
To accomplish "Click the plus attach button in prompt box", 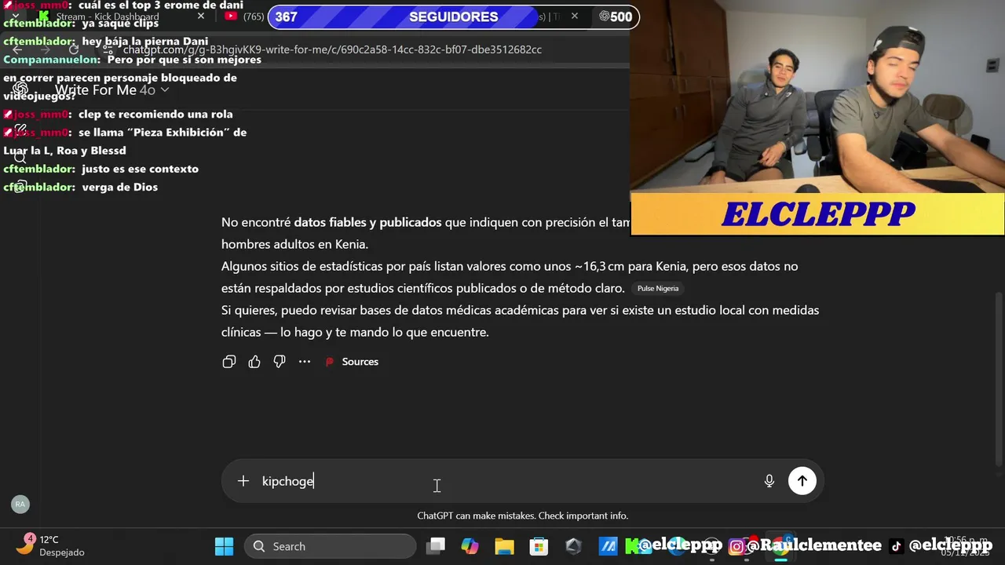I will point(243,481).
